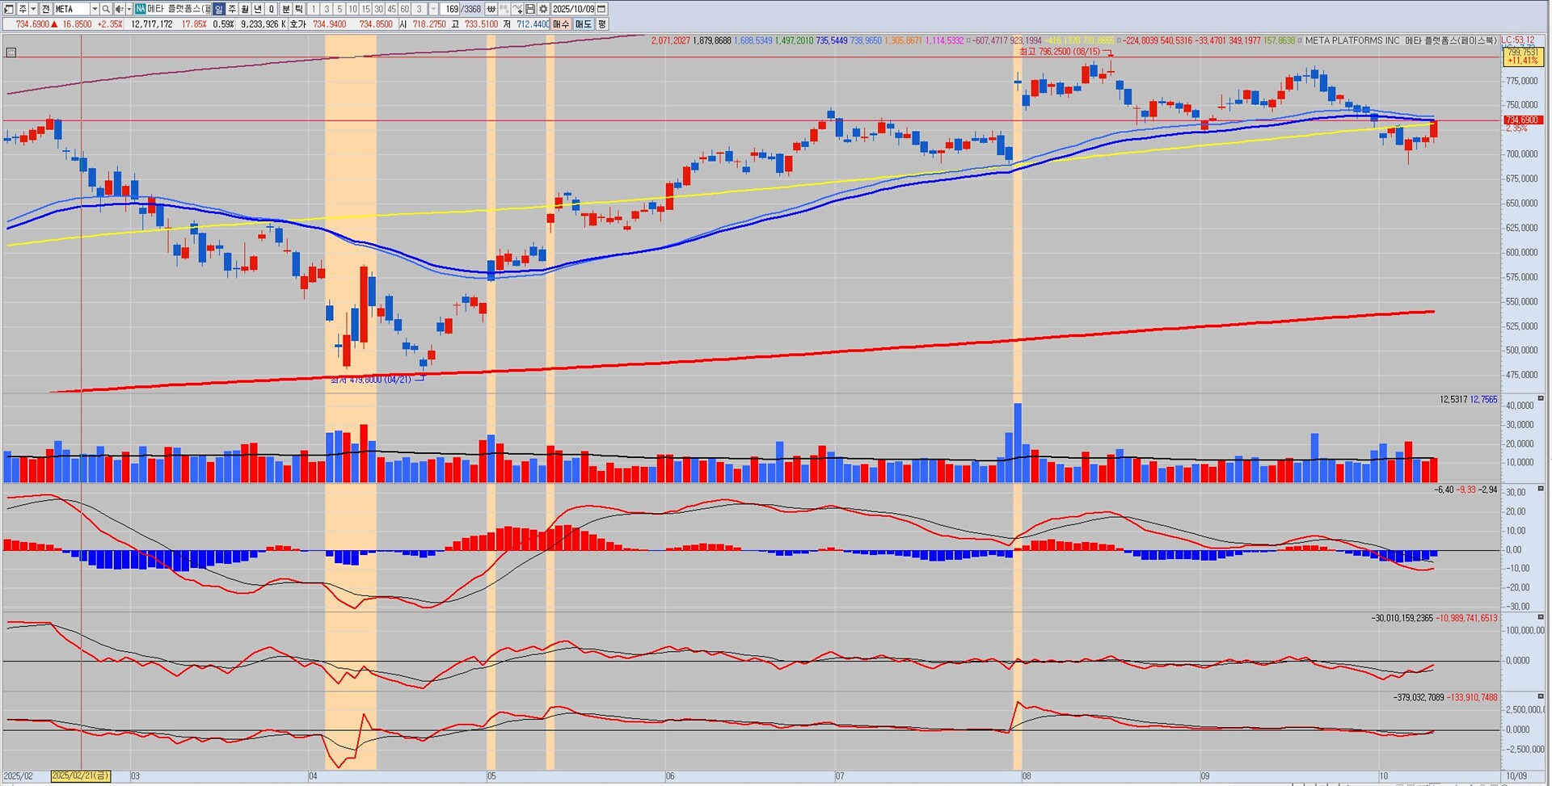This screenshot has width=1552, height=786.
Task: Select the 월 monthly chart period
Action: pos(245,9)
